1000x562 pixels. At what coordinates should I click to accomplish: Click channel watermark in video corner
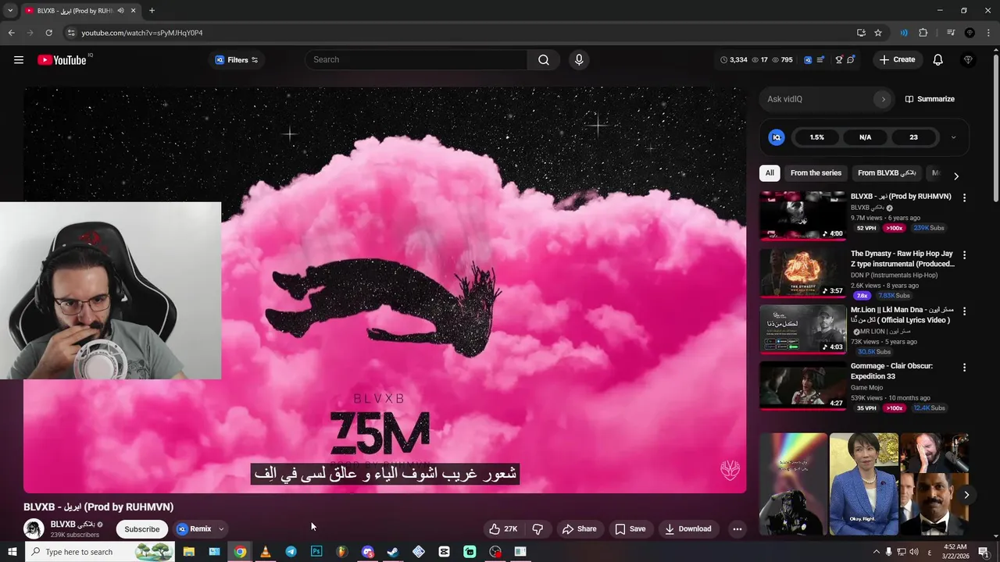pos(730,470)
